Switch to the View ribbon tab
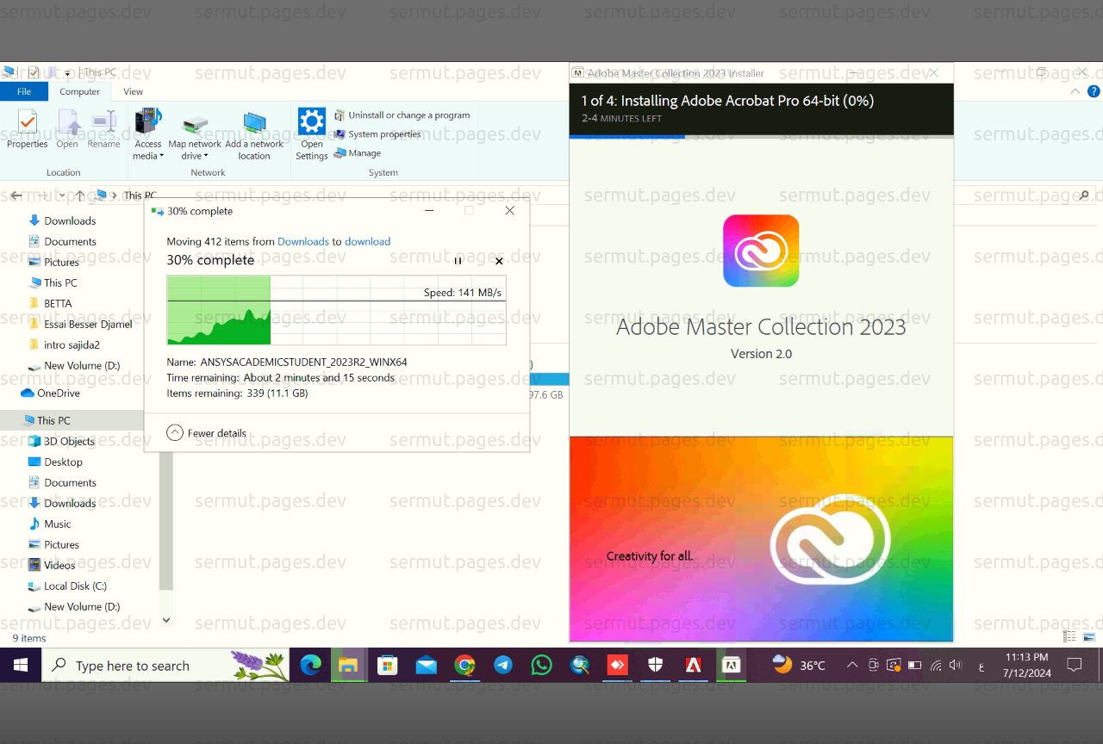This screenshot has height=744, width=1103. tap(133, 91)
